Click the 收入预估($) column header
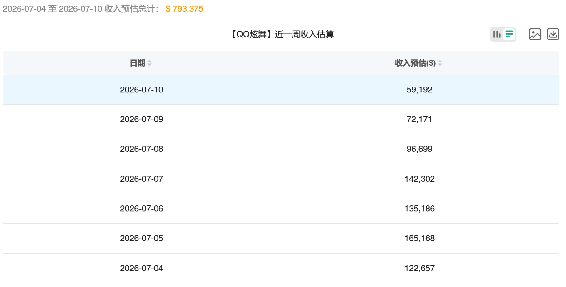This screenshot has width=566, height=287. [415, 63]
